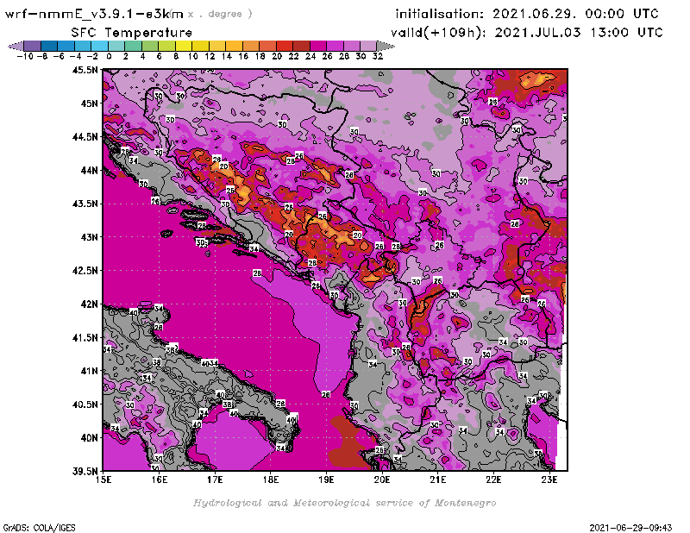Viewport: 690px width, 533px height.
Task: Click the '32' tick label on legend
Action: point(378,56)
